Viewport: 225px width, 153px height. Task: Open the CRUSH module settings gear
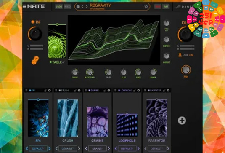[x=79, y=91]
